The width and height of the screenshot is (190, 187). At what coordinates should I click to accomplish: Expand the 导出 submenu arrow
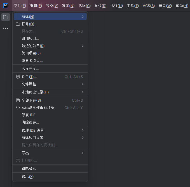[x=83, y=153]
